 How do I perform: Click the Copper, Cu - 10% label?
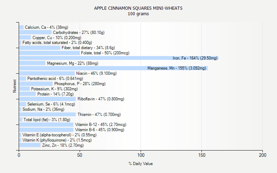[57, 38]
